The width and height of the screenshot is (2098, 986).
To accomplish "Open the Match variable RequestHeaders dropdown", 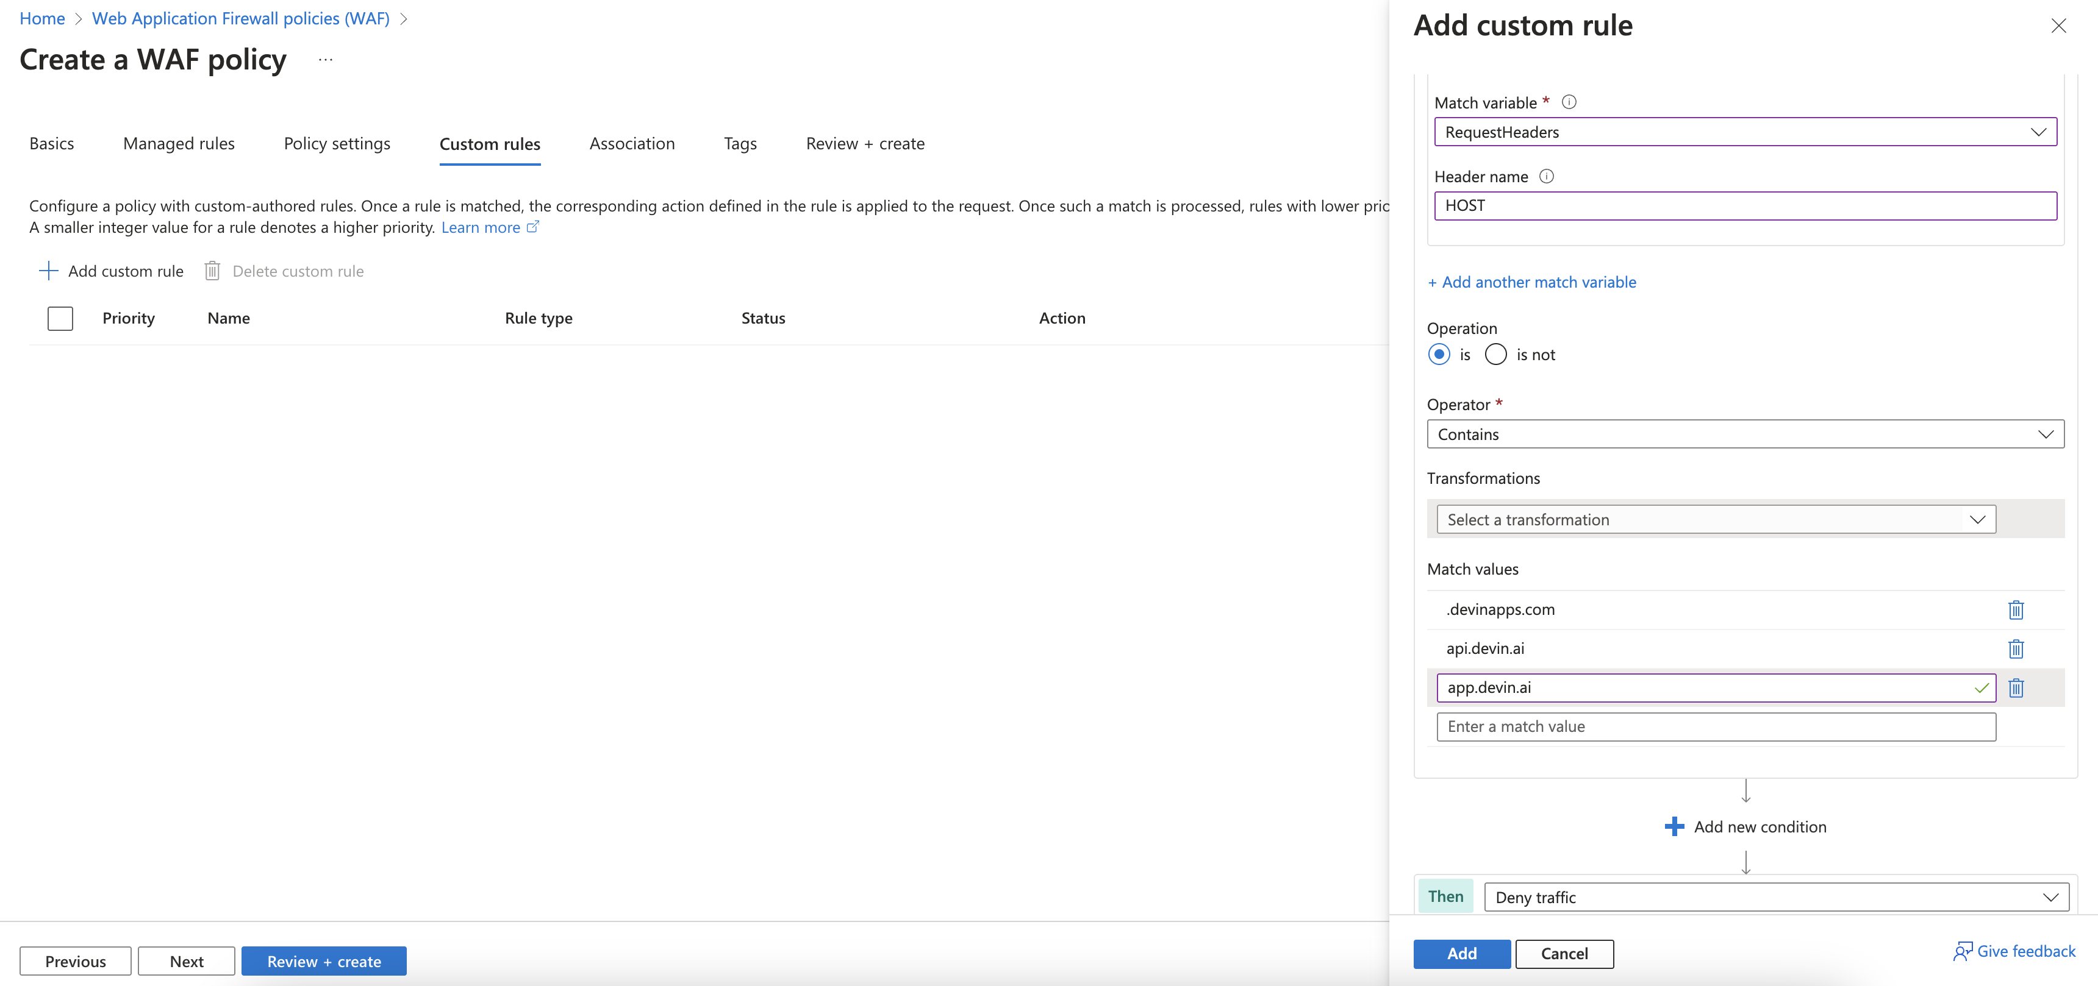I will pos(1744,132).
